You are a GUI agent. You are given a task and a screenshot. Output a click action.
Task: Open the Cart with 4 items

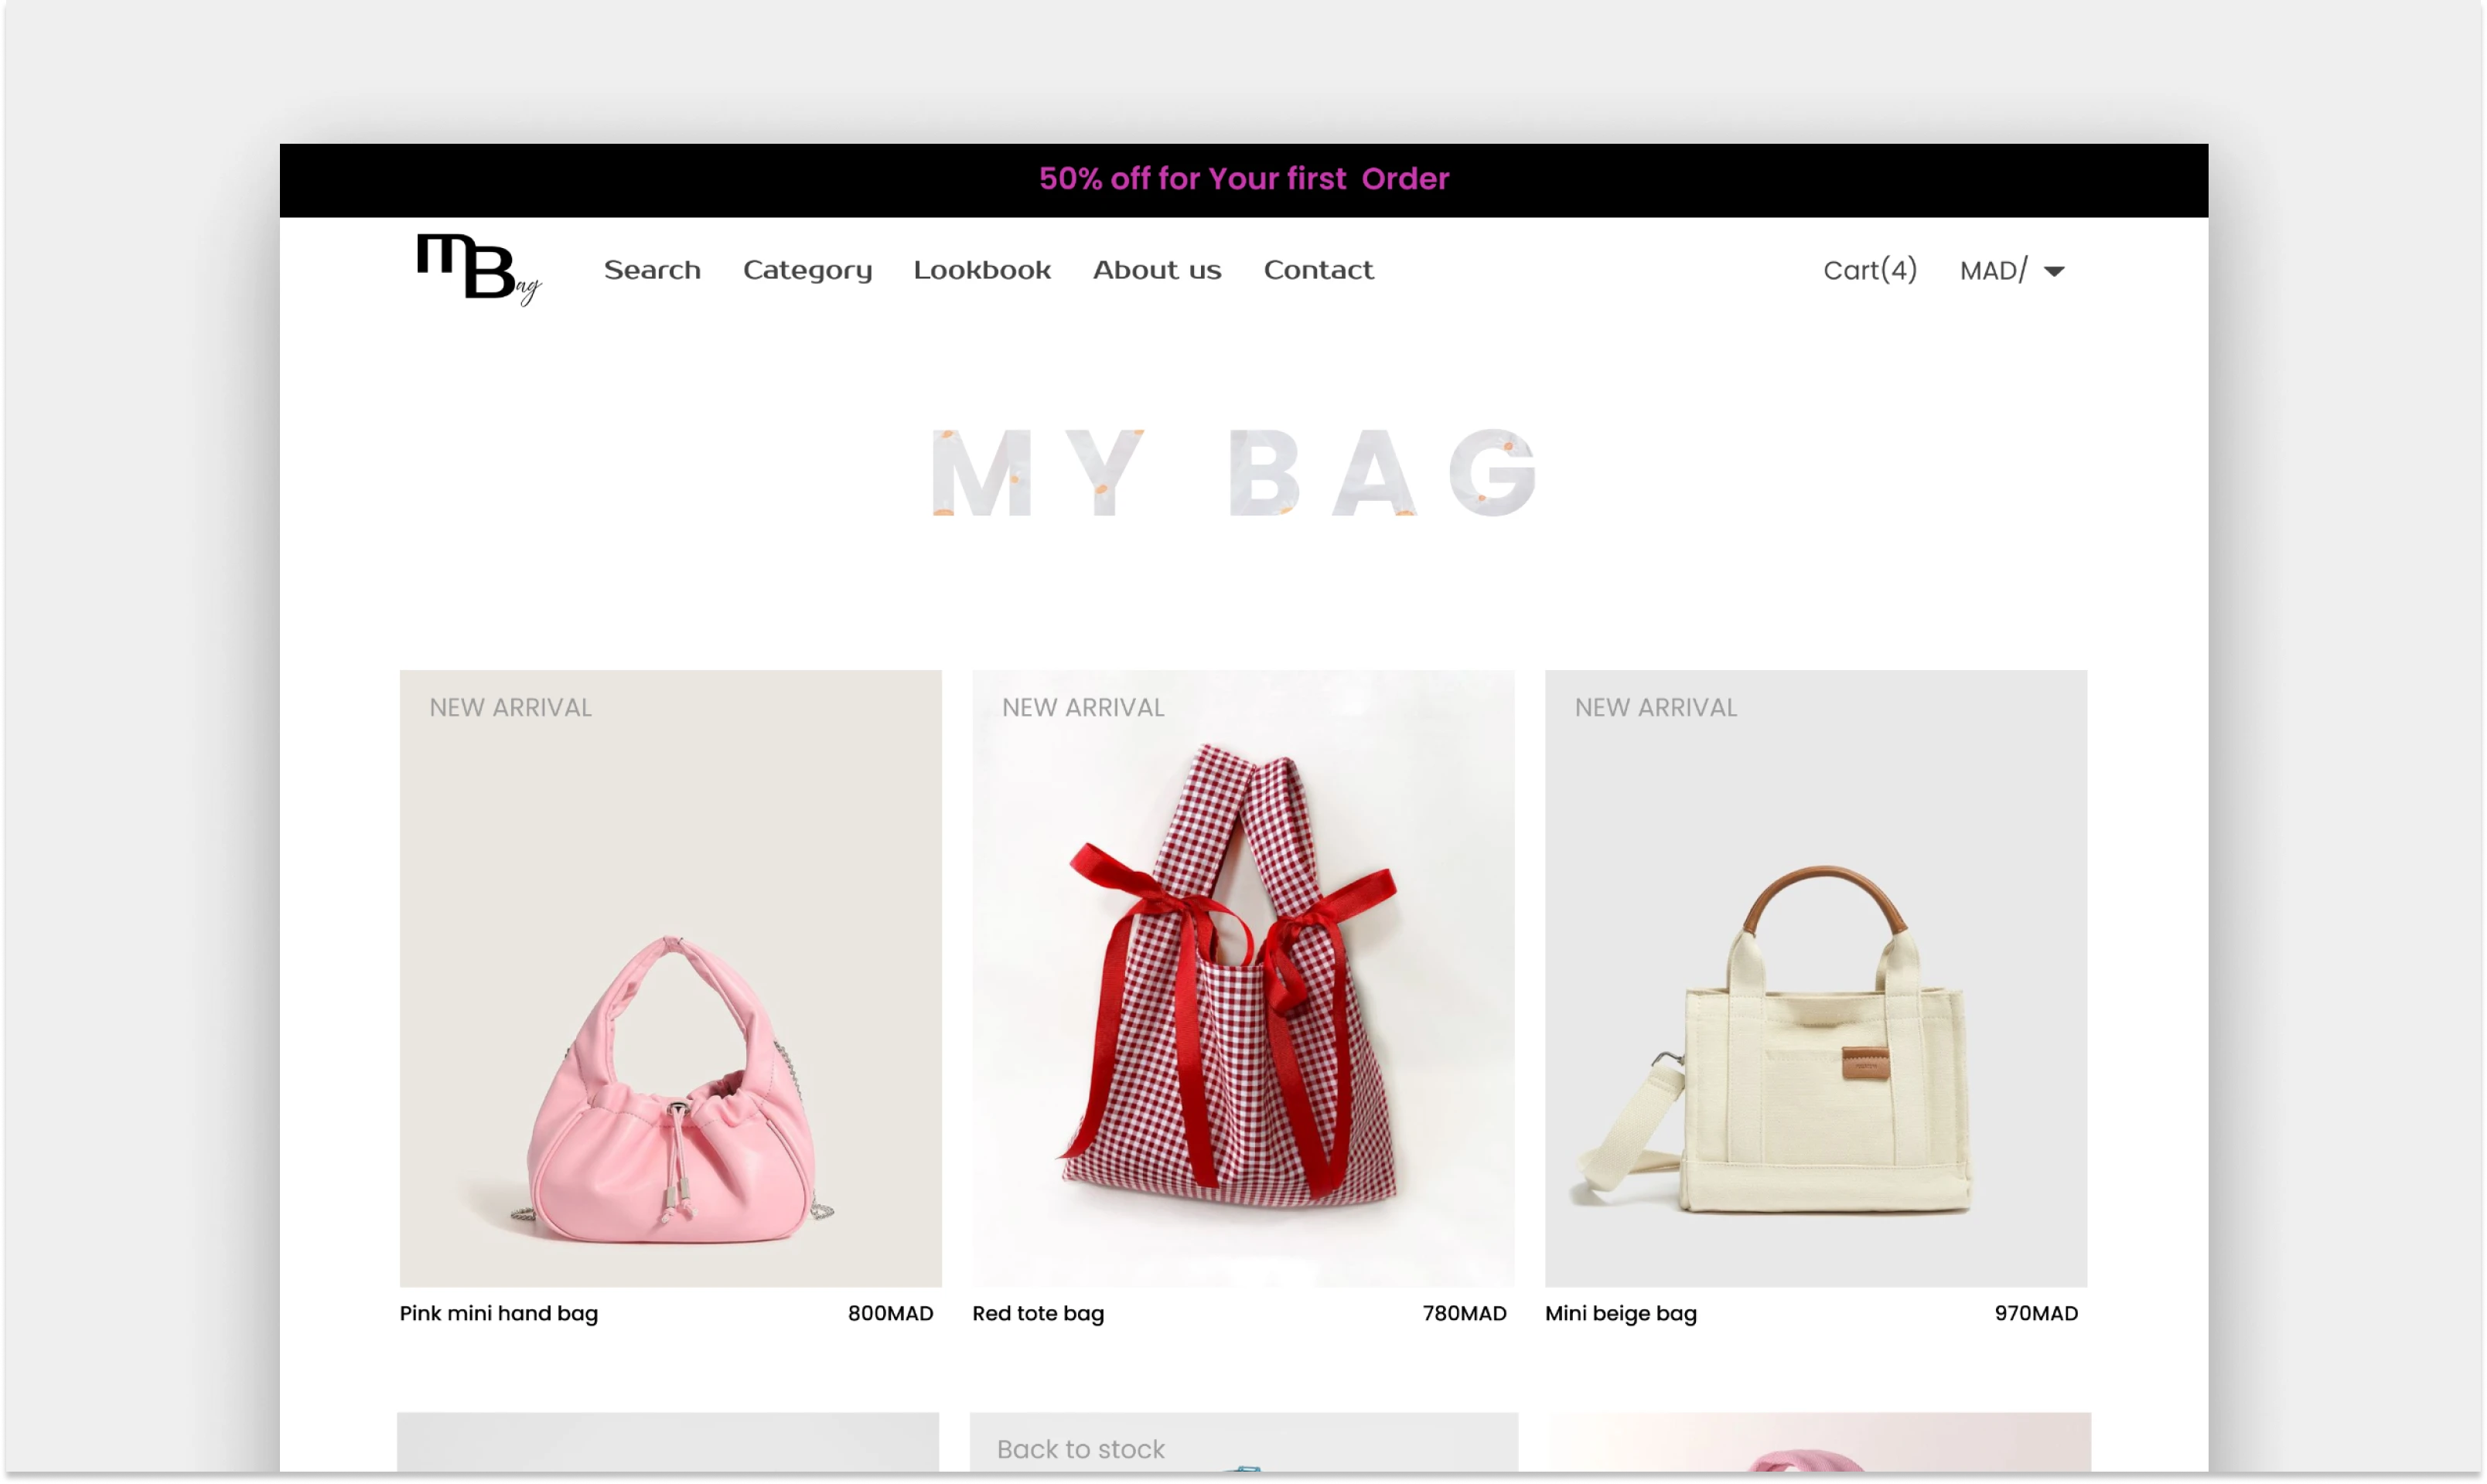(x=1869, y=270)
